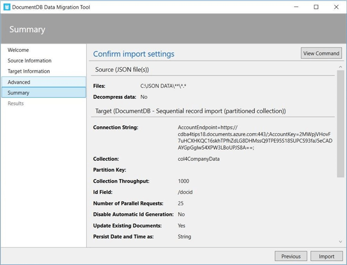This screenshot has width=347, height=265.
Task: Click the Decompress data label
Action: click(114, 97)
